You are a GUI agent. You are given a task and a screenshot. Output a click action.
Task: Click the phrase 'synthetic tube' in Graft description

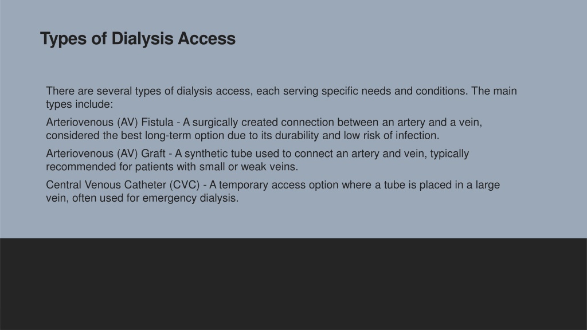click(218, 154)
